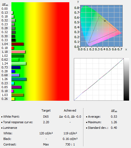Select the pink bar beside 1.18
The image size is (131, 148).
(x=18, y=52)
